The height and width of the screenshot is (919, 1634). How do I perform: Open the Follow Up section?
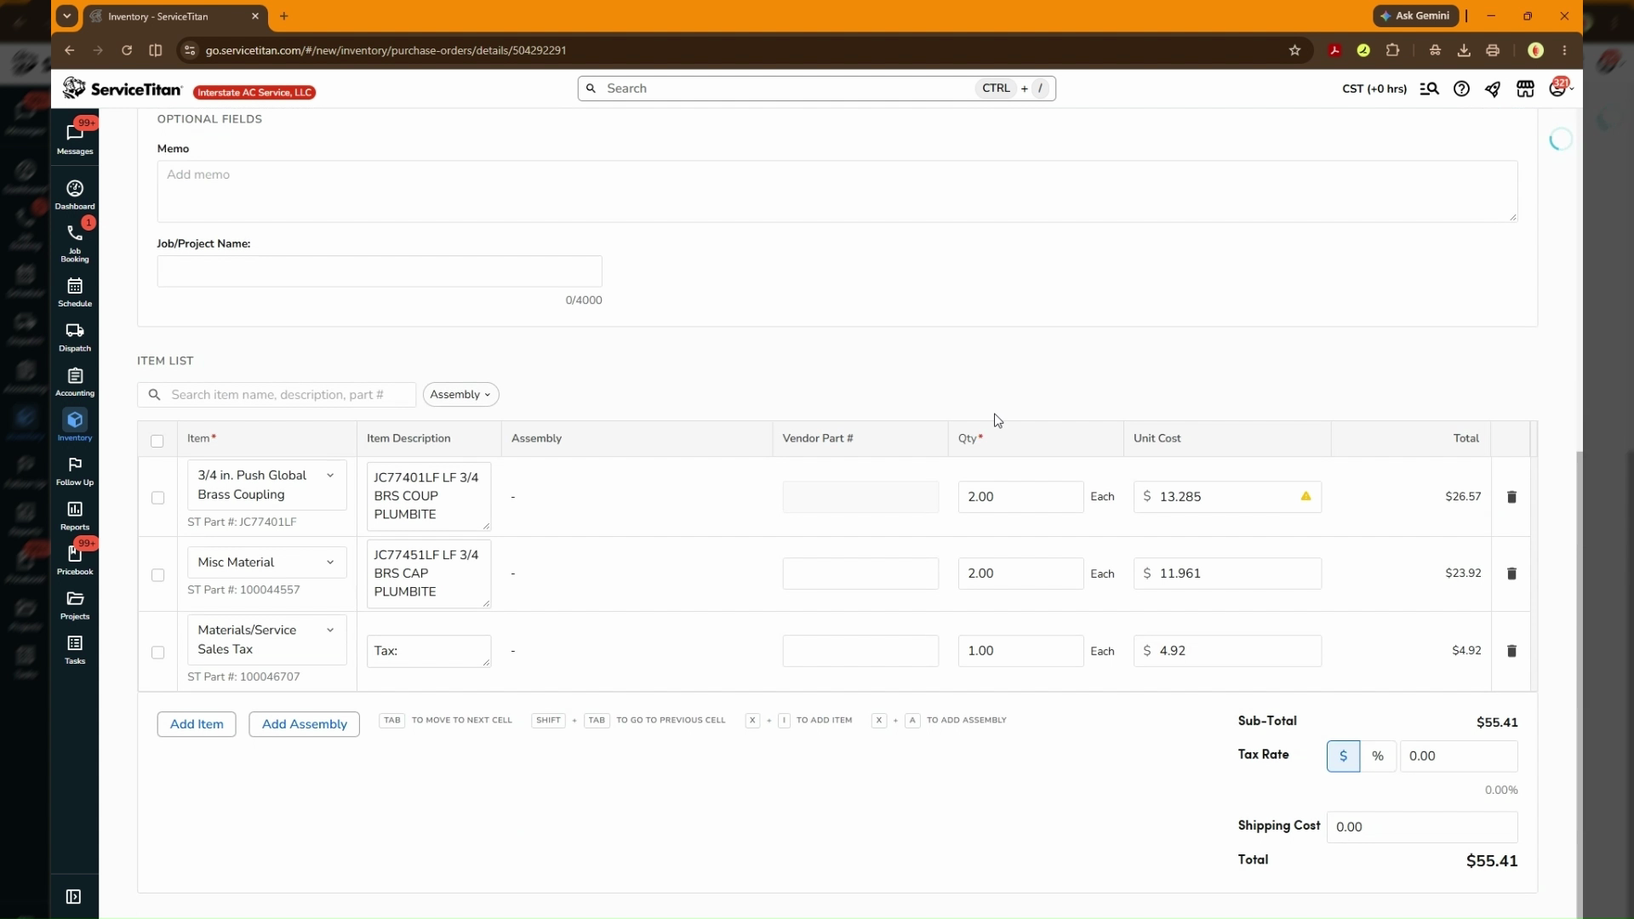click(75, 471)
